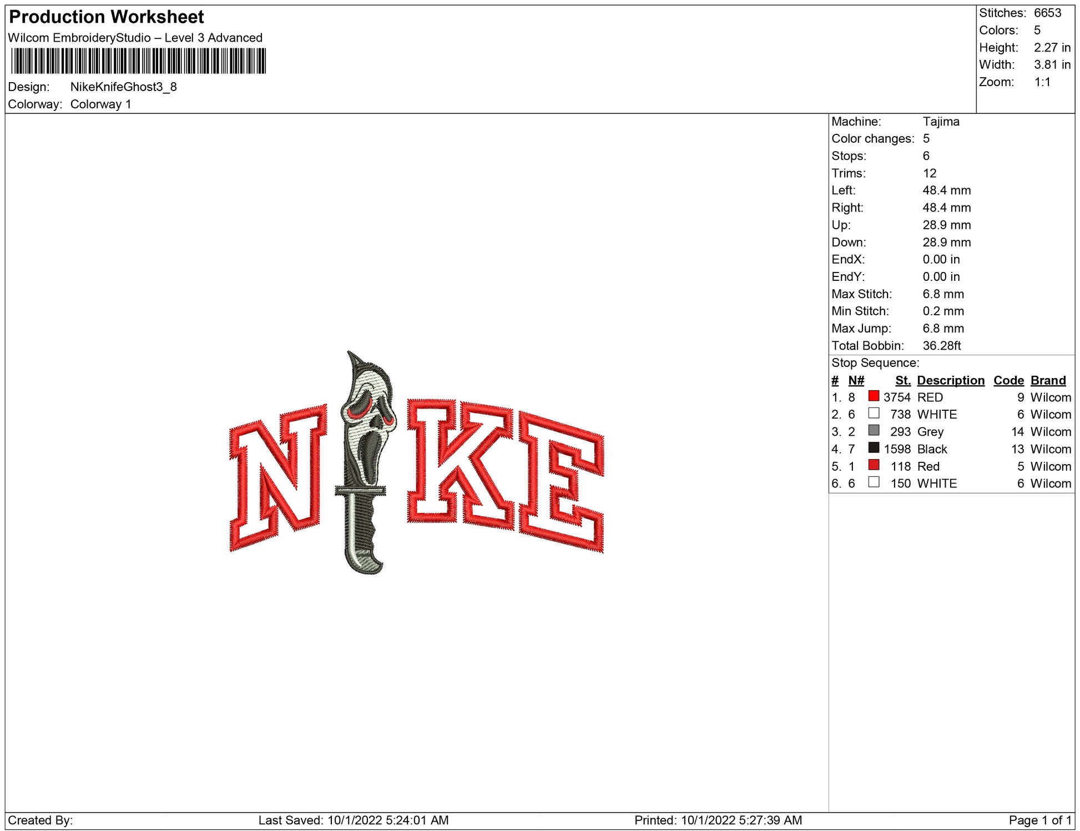Click the Description column header
The height and width of the screenshot is (831, 1080).
950,380
